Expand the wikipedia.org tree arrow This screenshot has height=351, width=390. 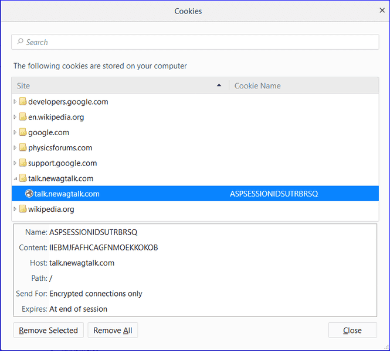15,209
